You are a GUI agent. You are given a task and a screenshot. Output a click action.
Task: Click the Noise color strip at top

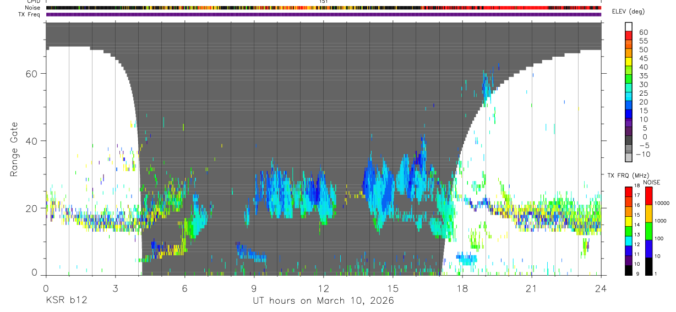pos(323,8)
